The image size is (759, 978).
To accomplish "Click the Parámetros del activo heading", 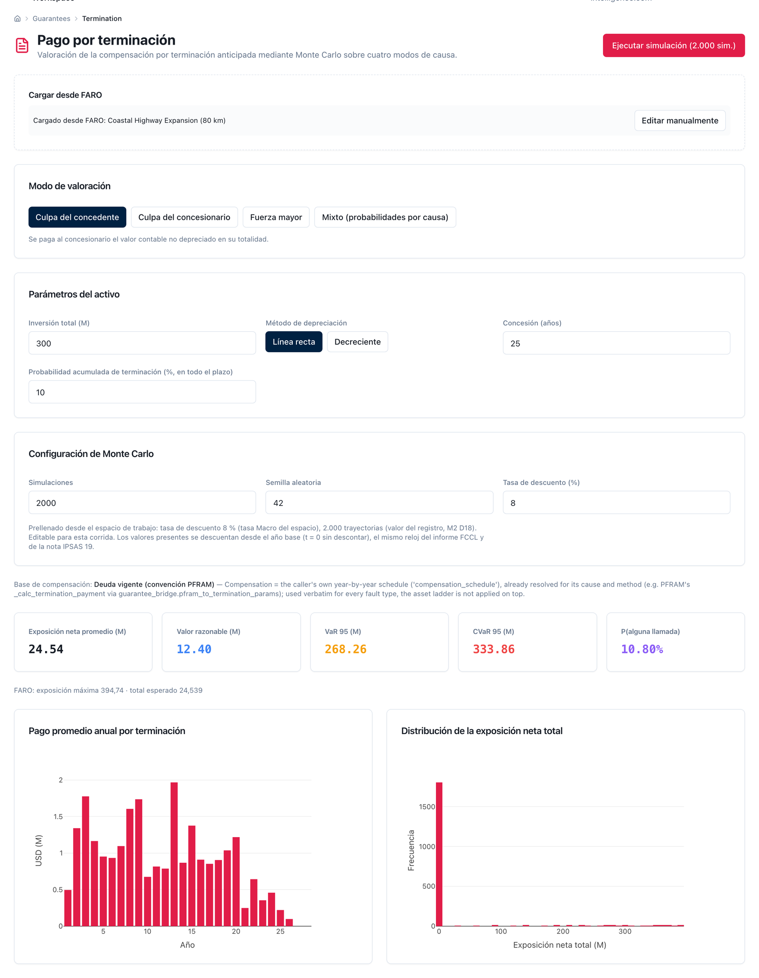I will click(x=74, y=294).
